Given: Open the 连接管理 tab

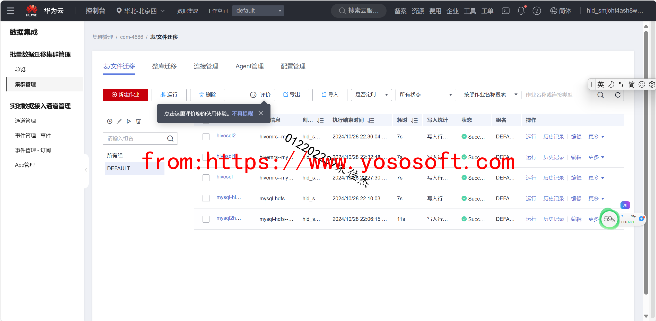Looking at the screenshot, I should [x=206, y=66].
